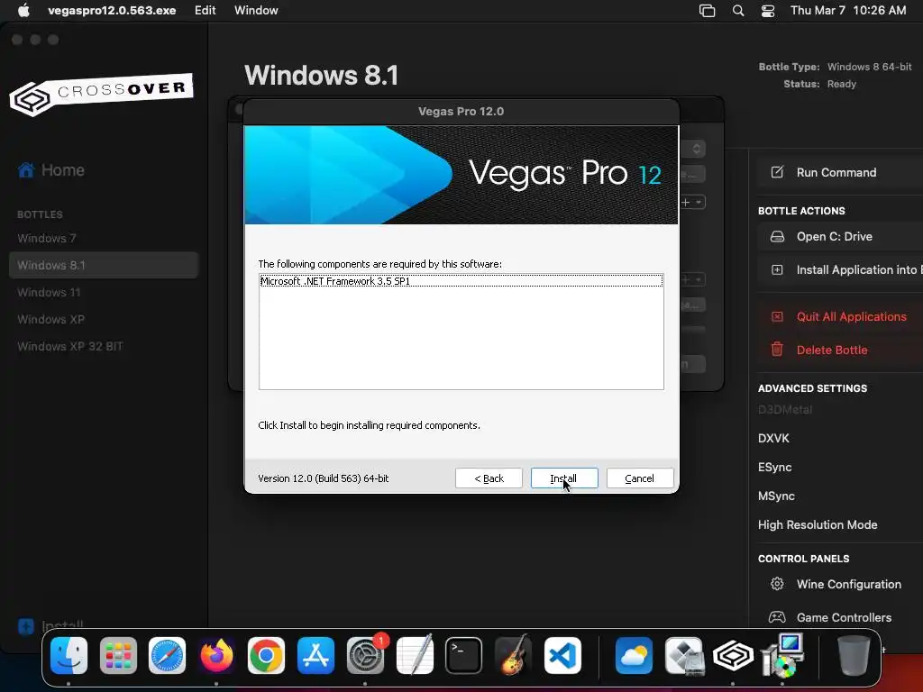Toggle the DXVK setting

[773, 439]
